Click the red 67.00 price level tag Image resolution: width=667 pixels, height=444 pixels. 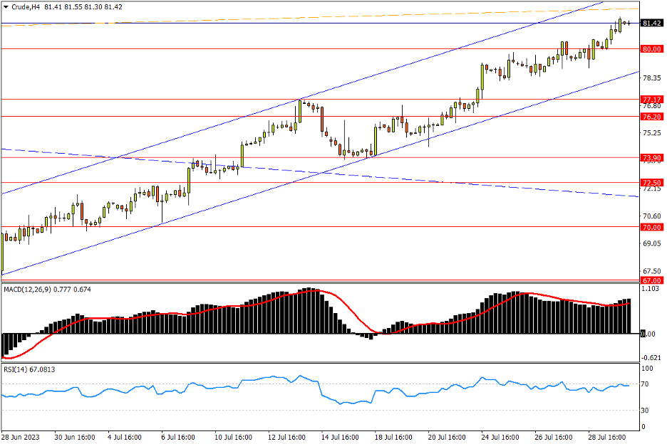click(x=651, y=281)
